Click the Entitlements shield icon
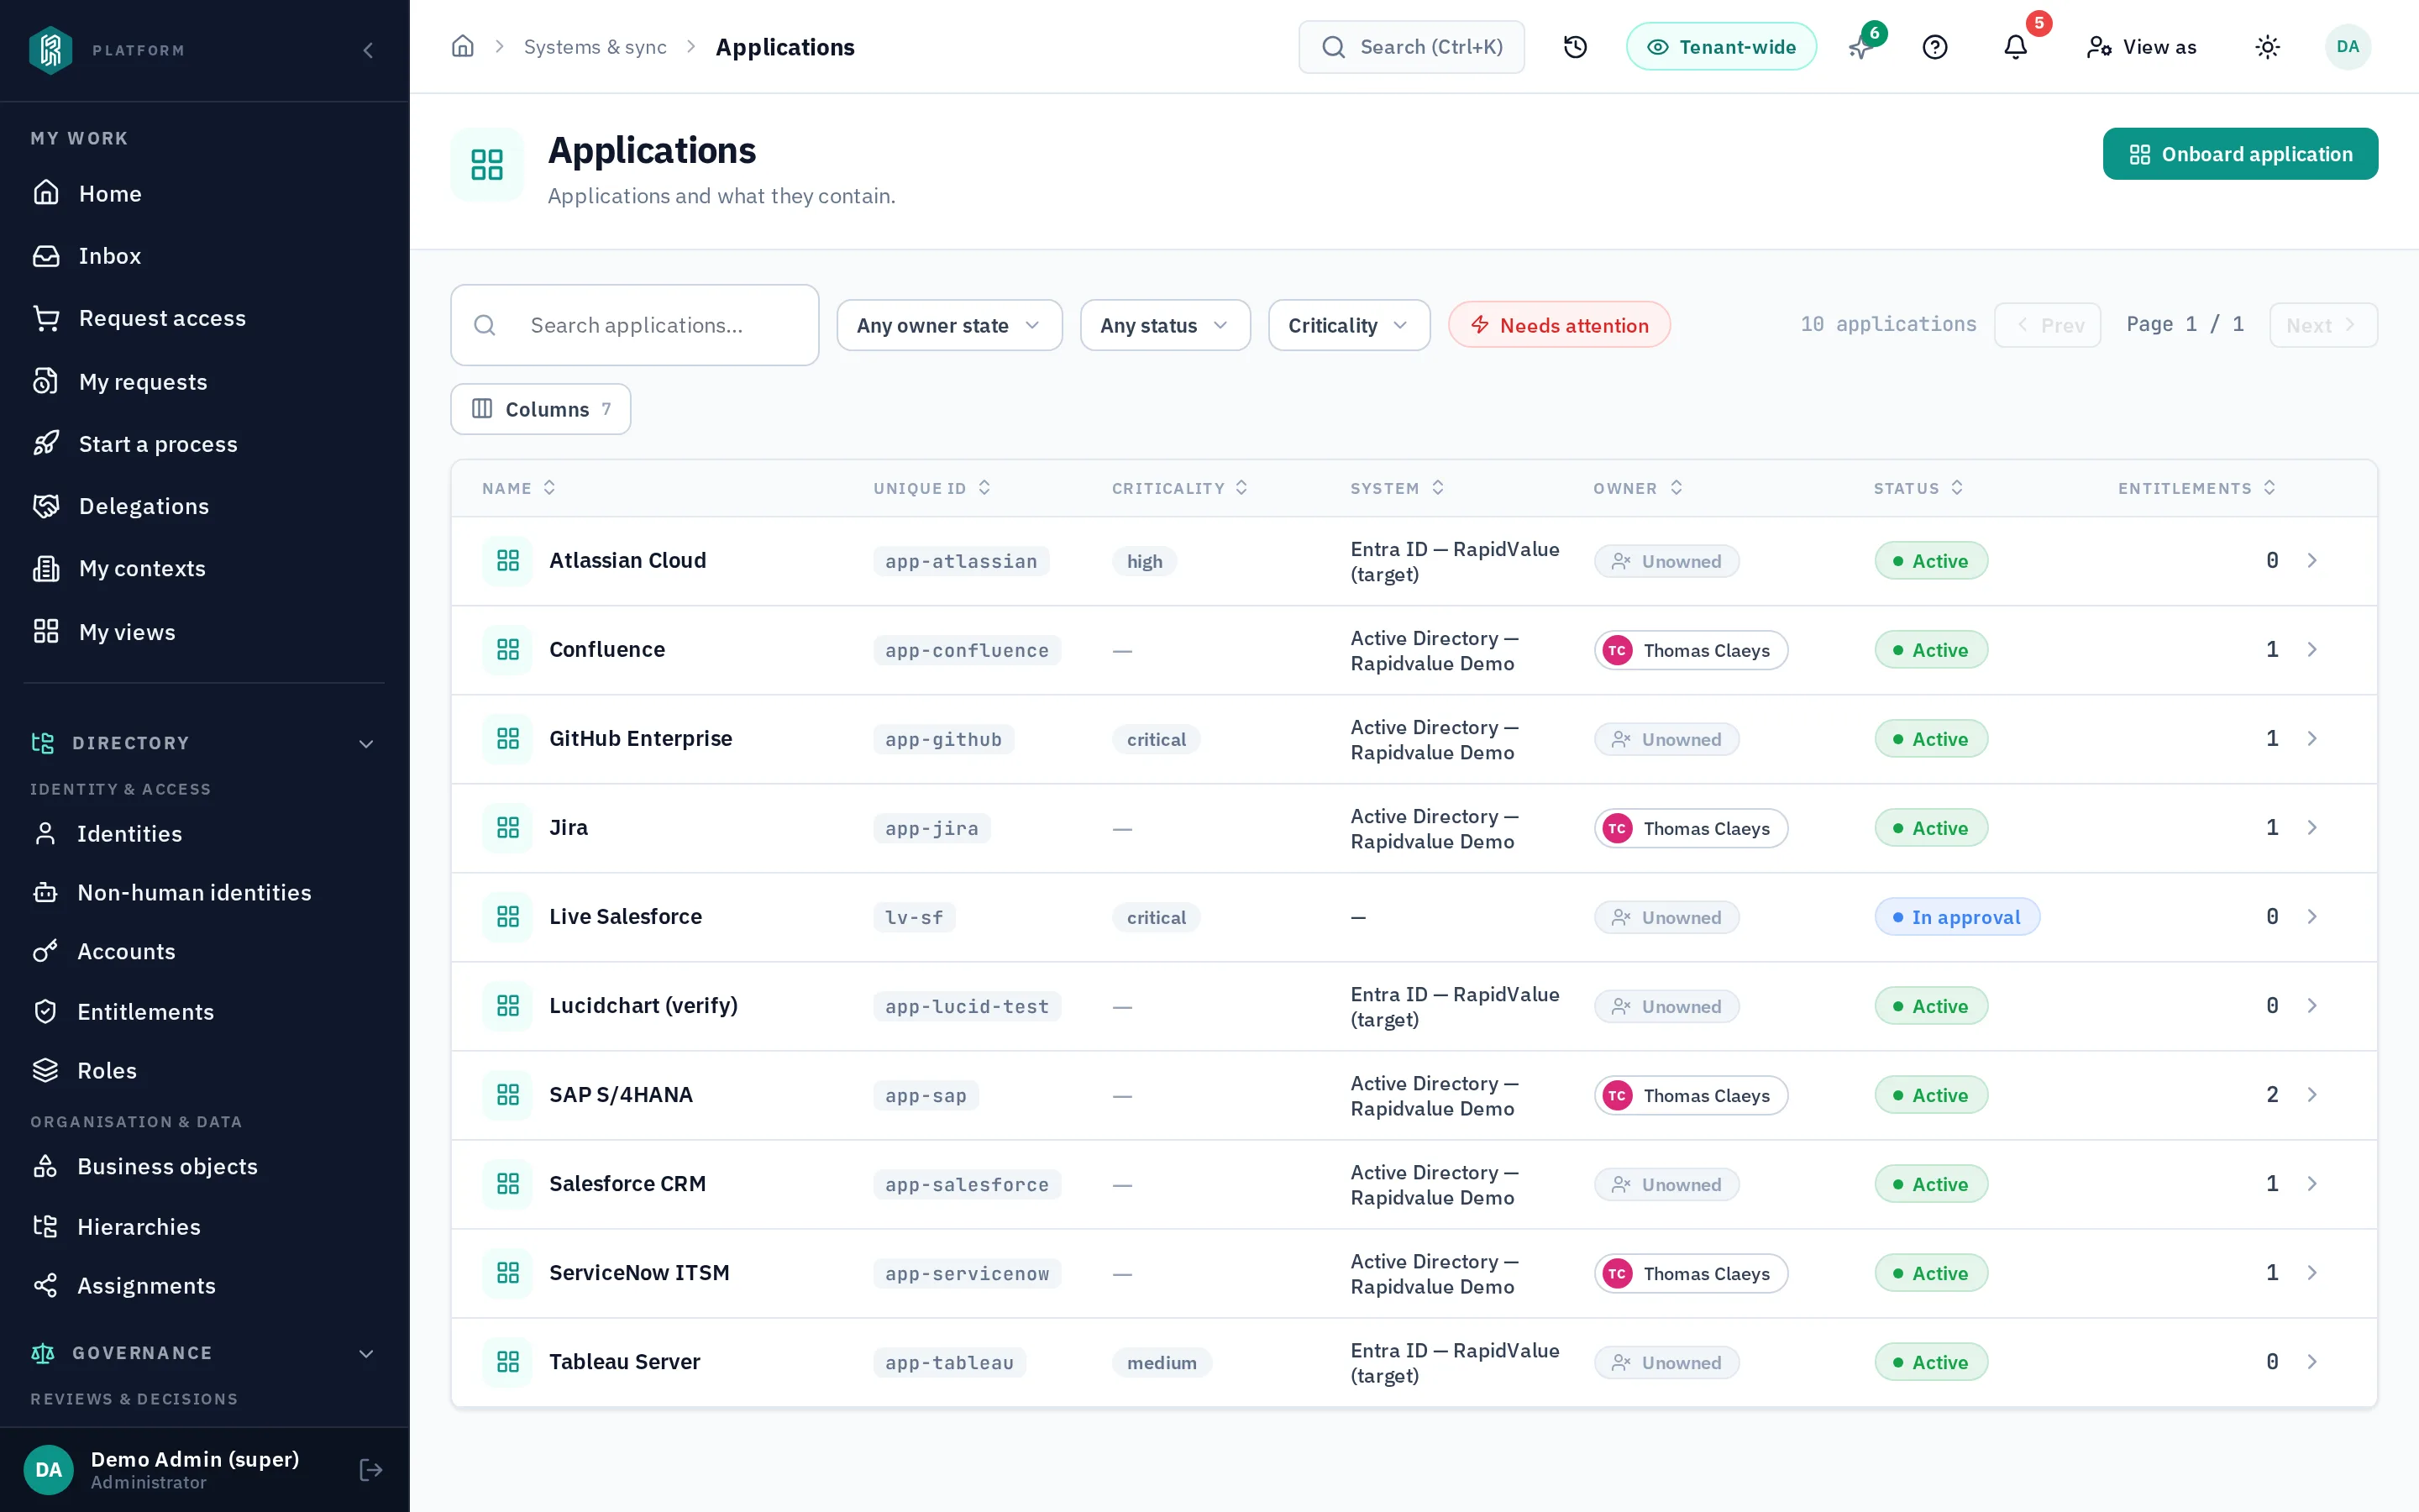 (x=45, y=1011)
